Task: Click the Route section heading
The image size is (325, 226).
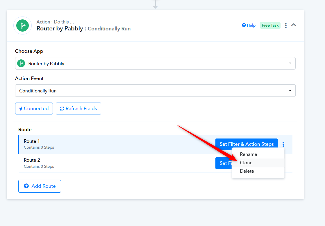Action: (25, 130)
